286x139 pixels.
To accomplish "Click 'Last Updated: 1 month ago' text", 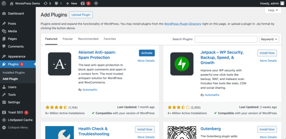I will pyautogui.click(x=136, y=107).
